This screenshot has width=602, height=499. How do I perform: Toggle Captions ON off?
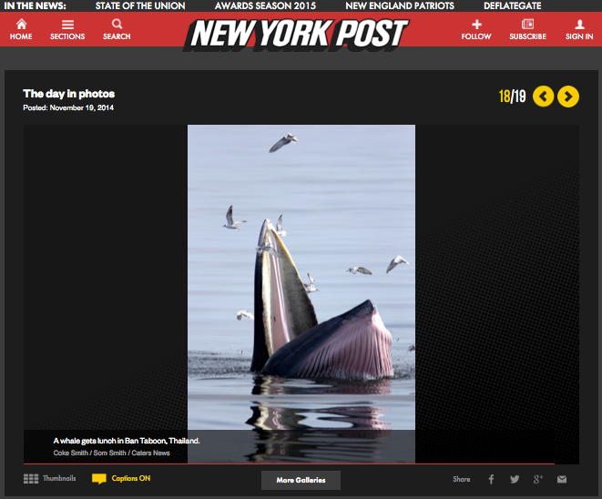coord(121,479)
